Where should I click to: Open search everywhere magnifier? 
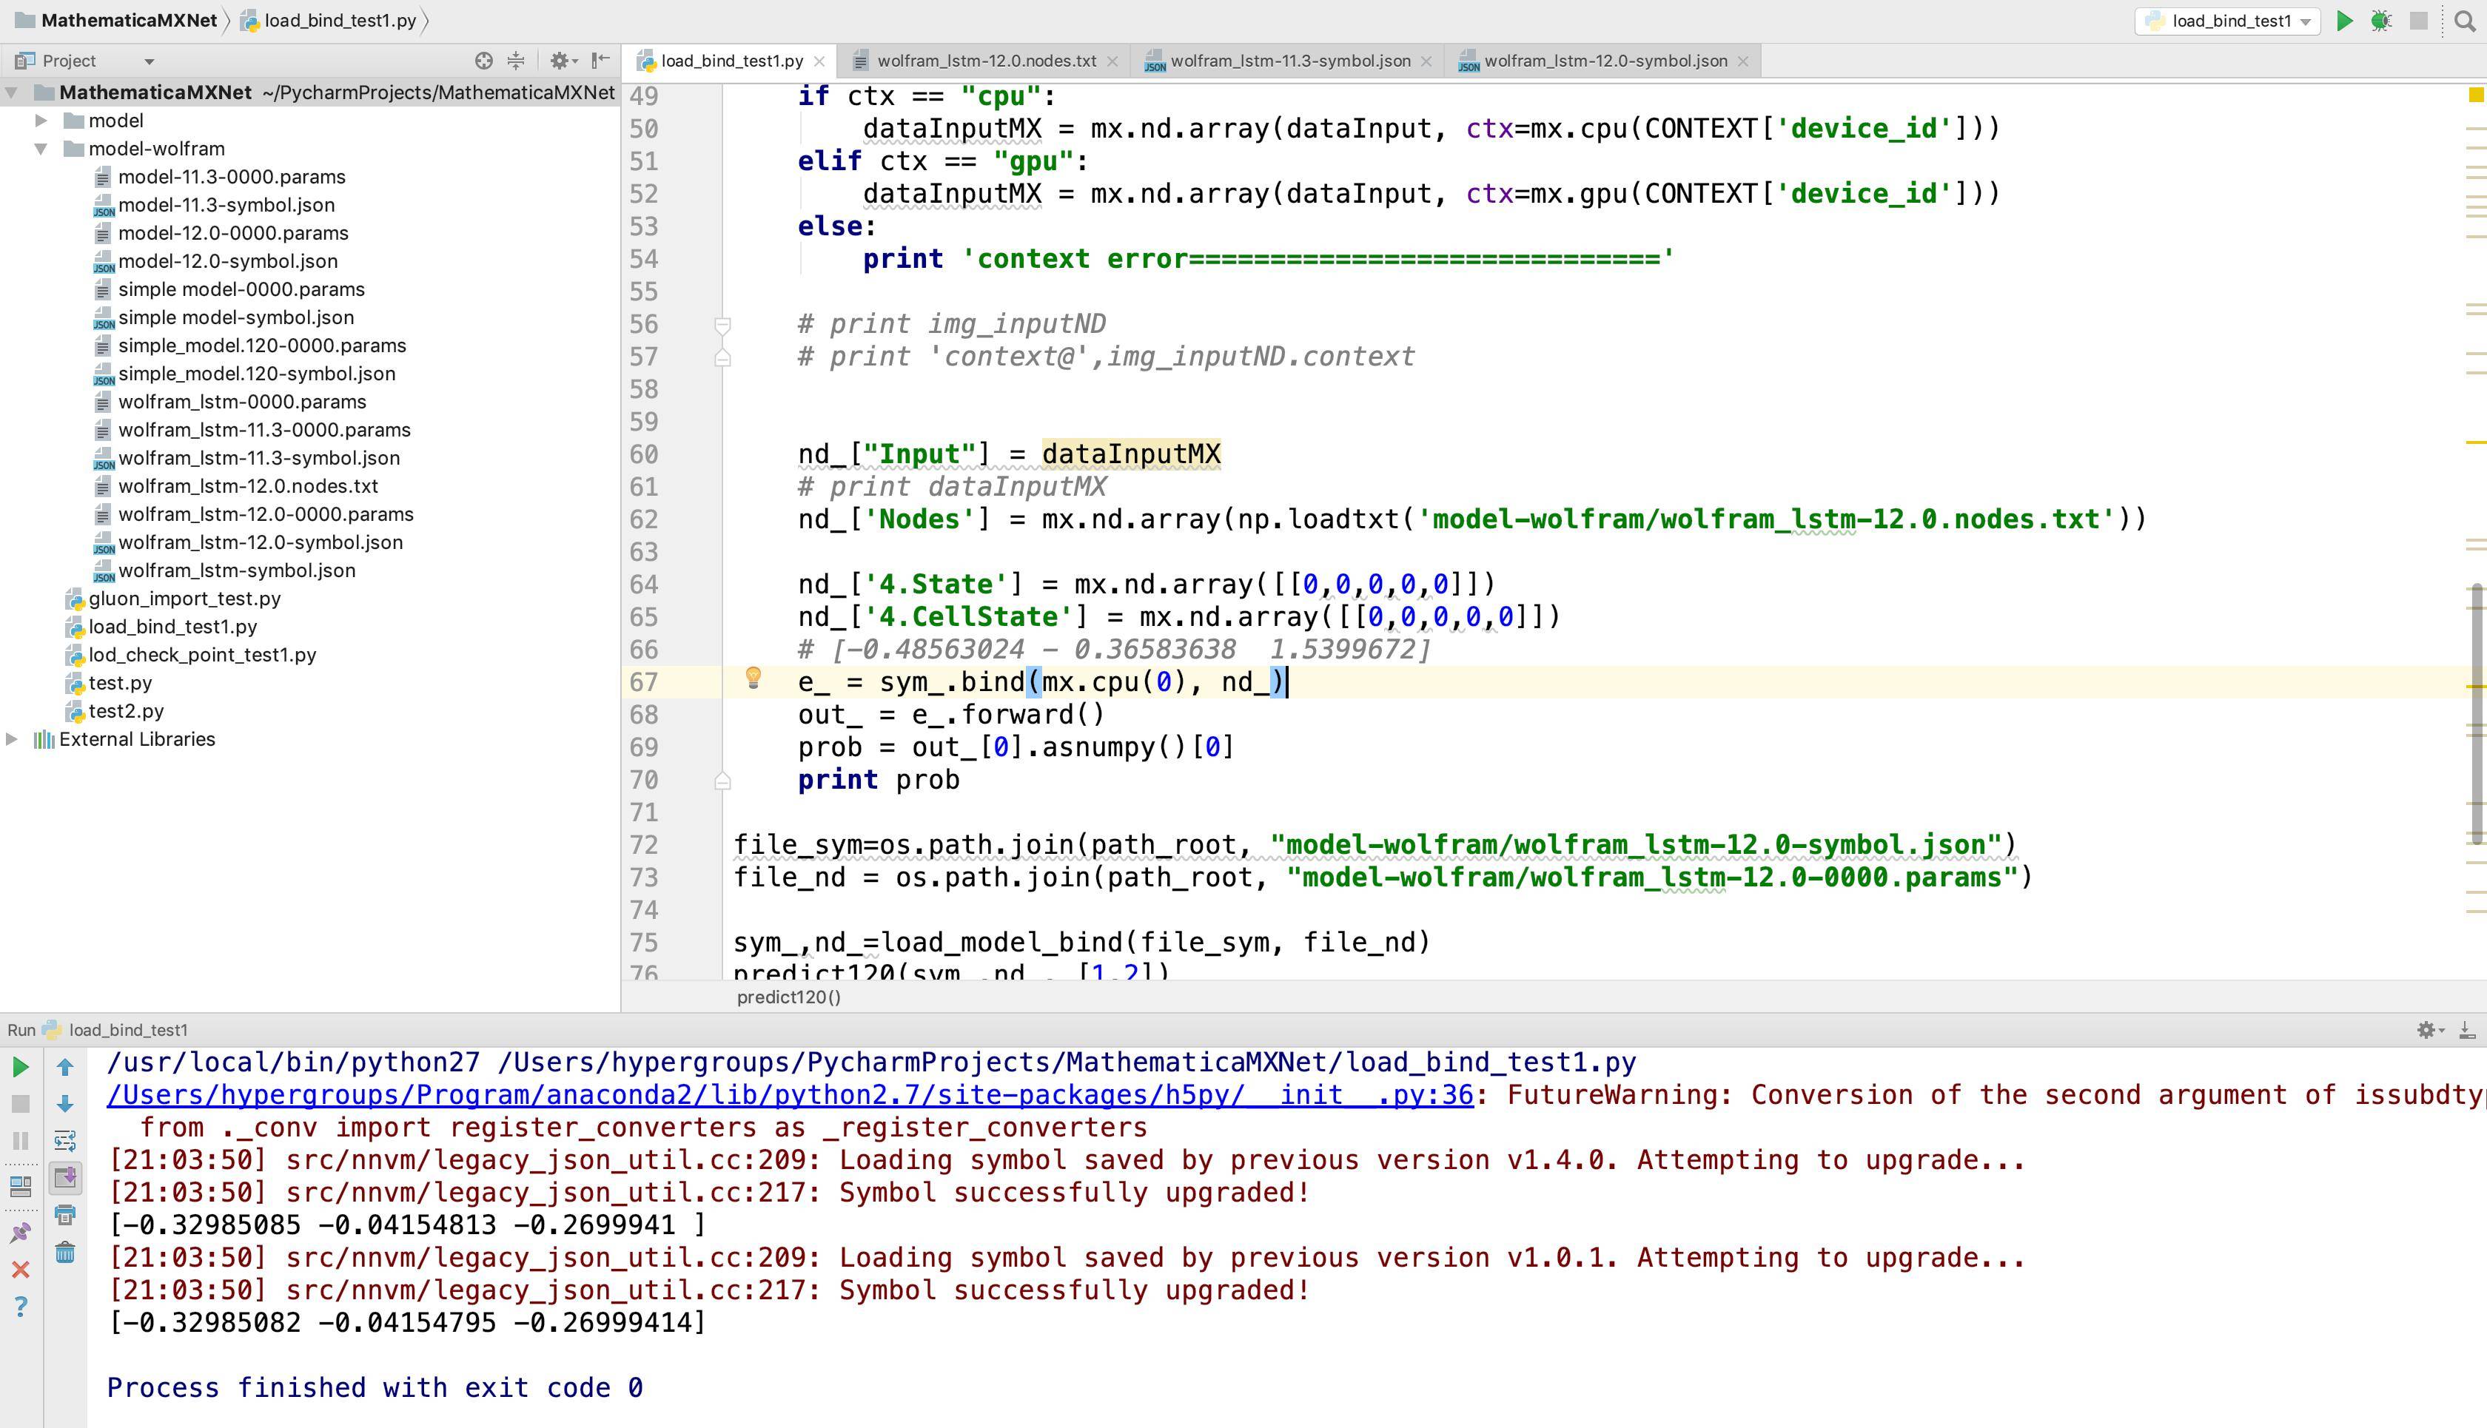(x=2465, y=21)
